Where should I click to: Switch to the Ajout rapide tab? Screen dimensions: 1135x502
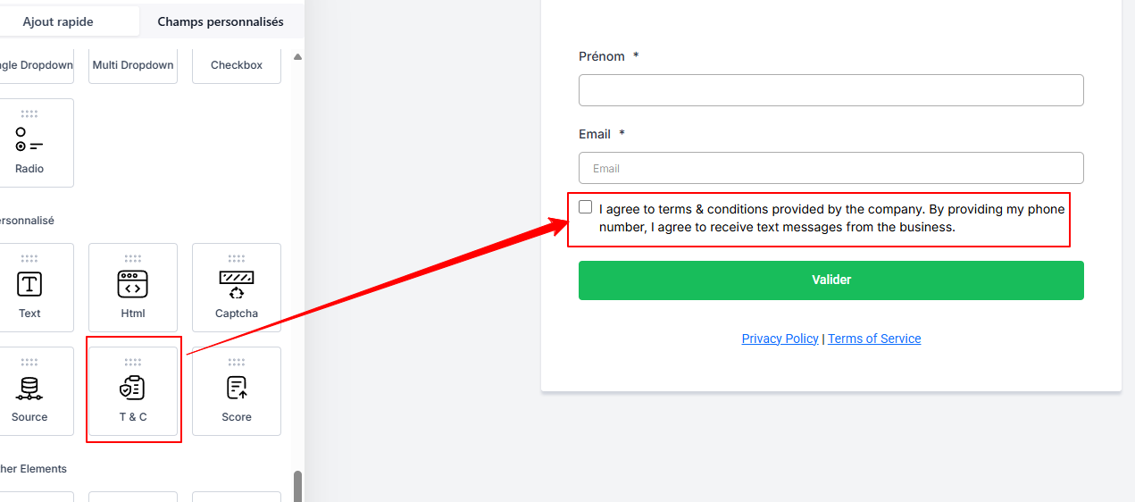(x=58, y=21)
